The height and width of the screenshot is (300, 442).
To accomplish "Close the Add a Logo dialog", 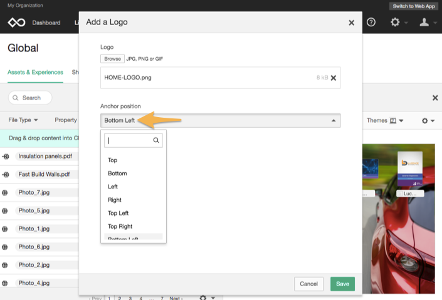I will tap(351, 23).
